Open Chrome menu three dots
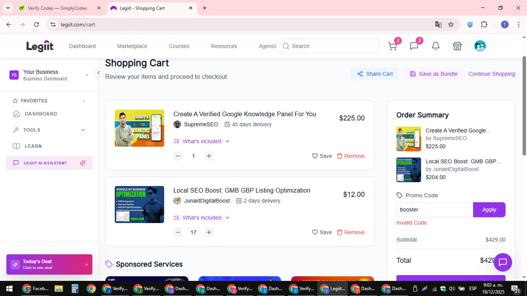The height and width of the screenshot is (296, 527). (519, 25)
